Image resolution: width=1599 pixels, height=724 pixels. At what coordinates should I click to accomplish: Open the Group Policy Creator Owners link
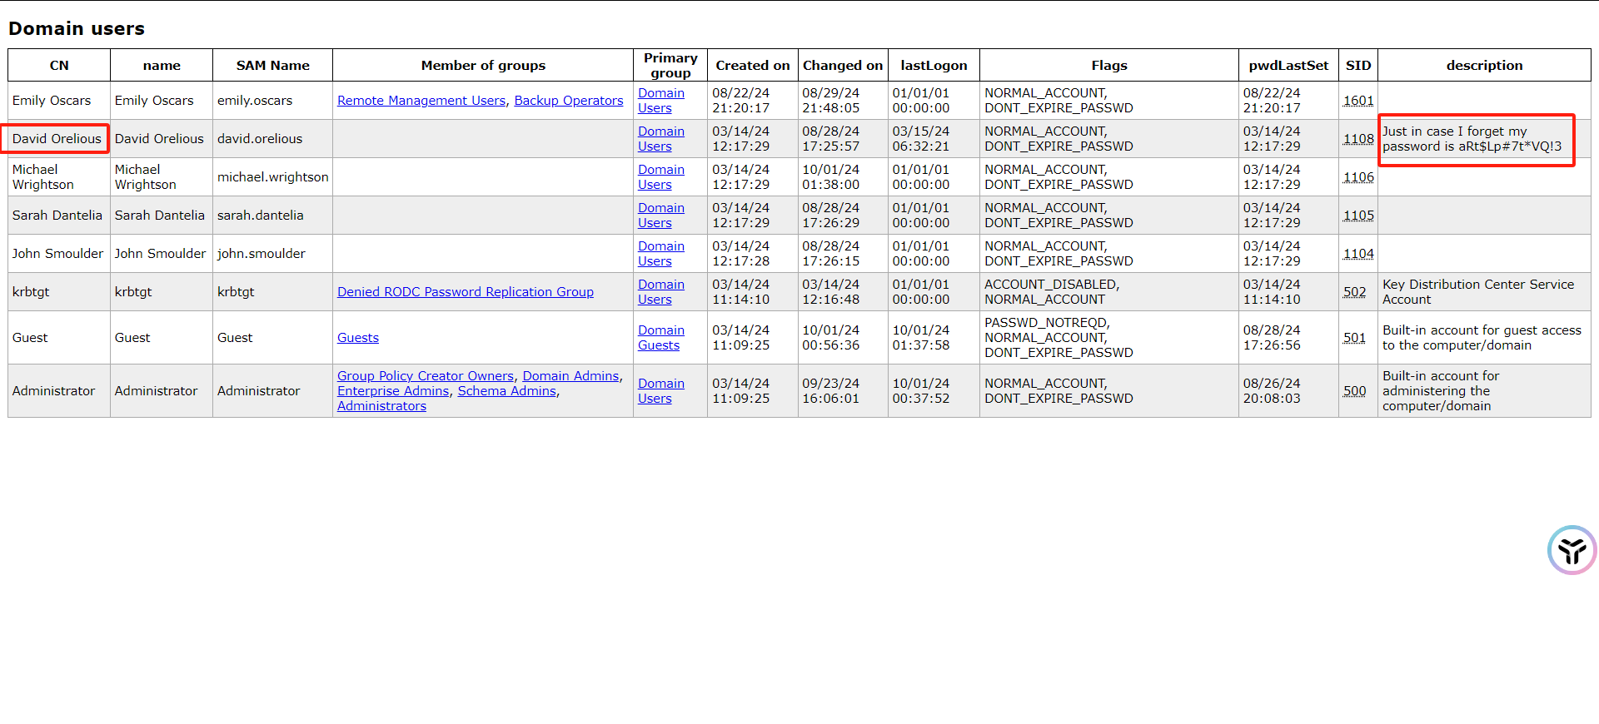point(425,376)
